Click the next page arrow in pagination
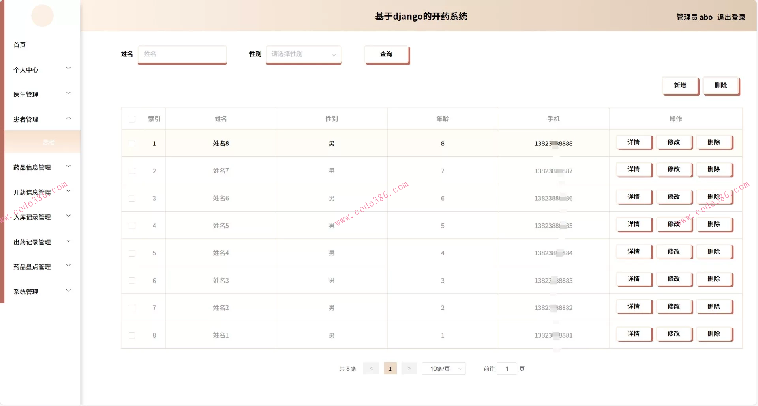The height and width of the screenshot is (406, 758). pyautogui.click(x=409, y=369)
